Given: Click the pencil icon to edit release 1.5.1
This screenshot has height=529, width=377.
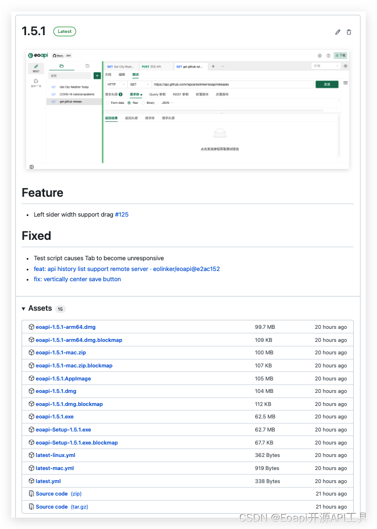Looking at the screenshot, I should coord(337,32).
